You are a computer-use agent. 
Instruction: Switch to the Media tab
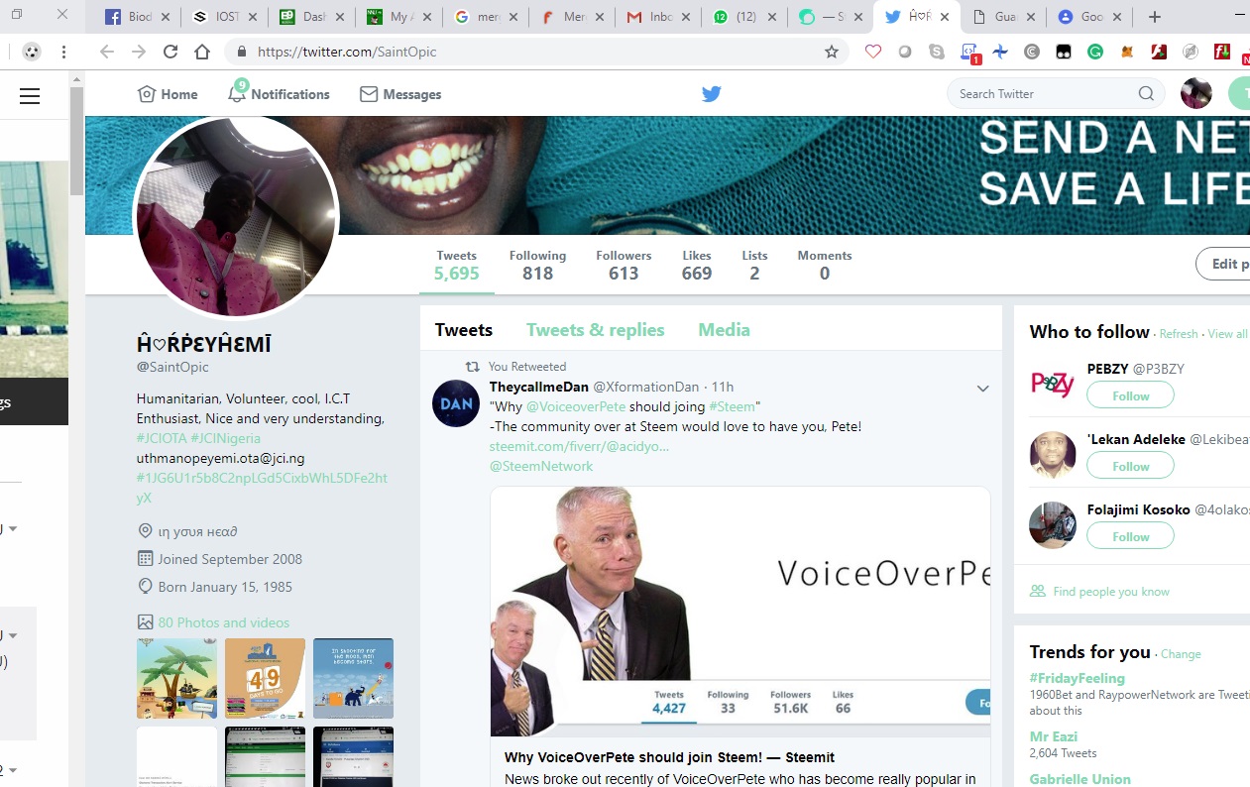(x=724, y=329)
